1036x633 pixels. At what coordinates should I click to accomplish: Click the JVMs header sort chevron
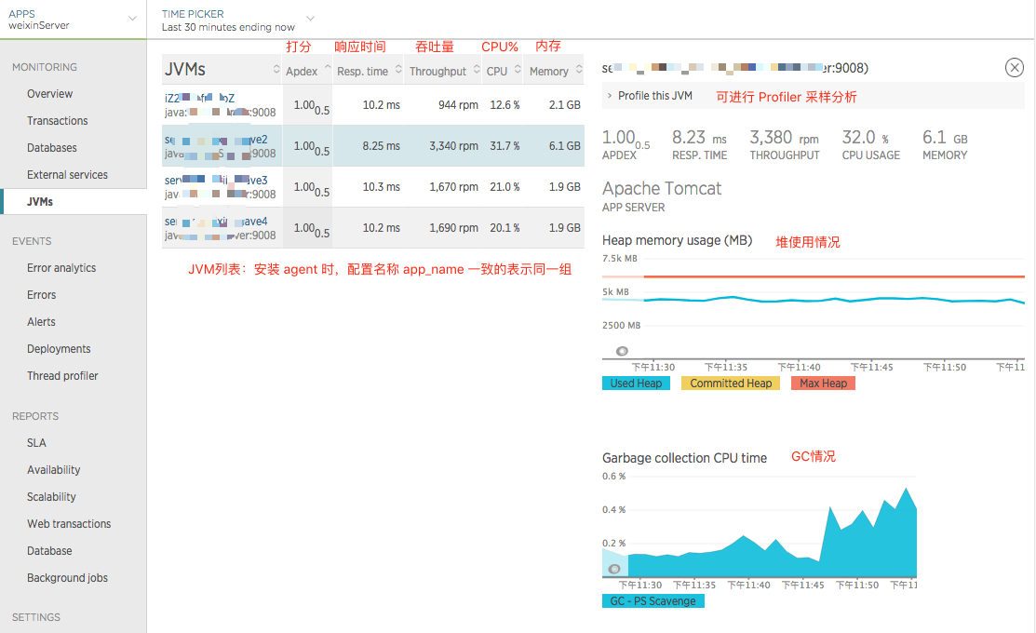click(x=276, y=69)
